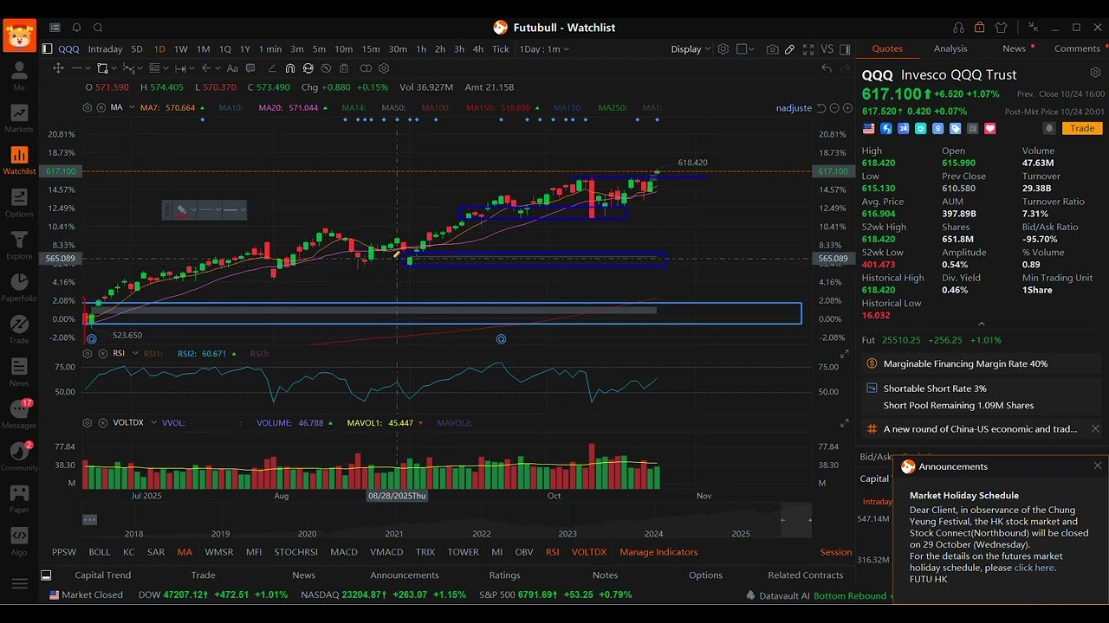Screen dimensions: 1109x623
Task: Open the 1Day : 1m period dropdown
Action: [x=543, y=49]
